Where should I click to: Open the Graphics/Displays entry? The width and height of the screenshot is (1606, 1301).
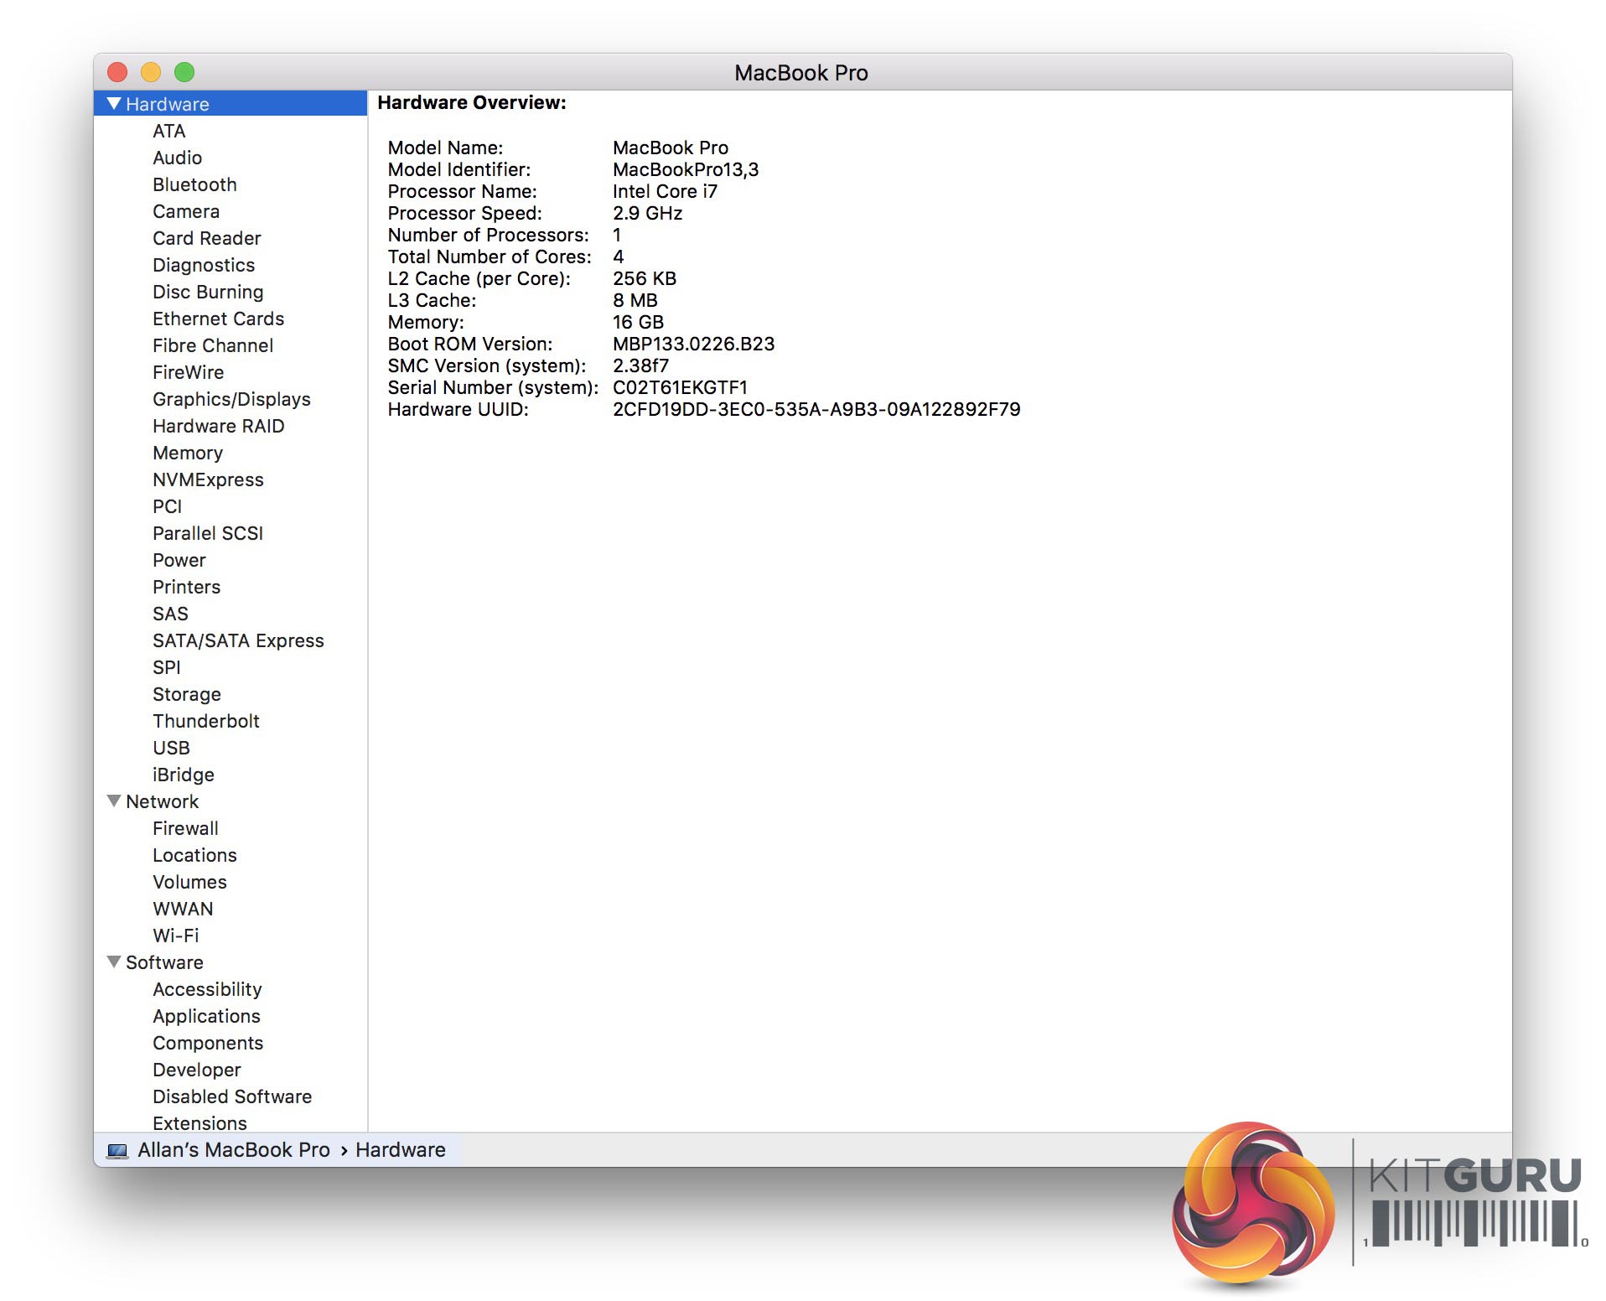point(231,399)
